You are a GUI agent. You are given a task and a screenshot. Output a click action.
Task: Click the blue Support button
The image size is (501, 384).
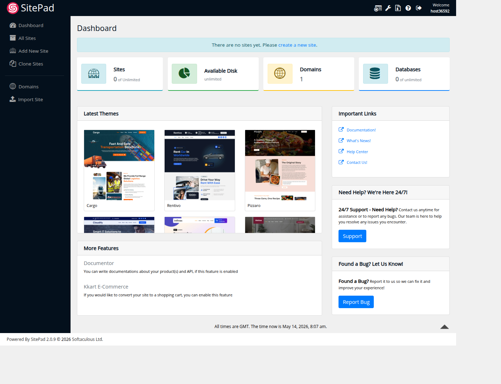point(352,236)
